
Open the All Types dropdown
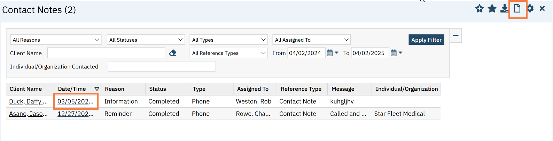(228, 40)
